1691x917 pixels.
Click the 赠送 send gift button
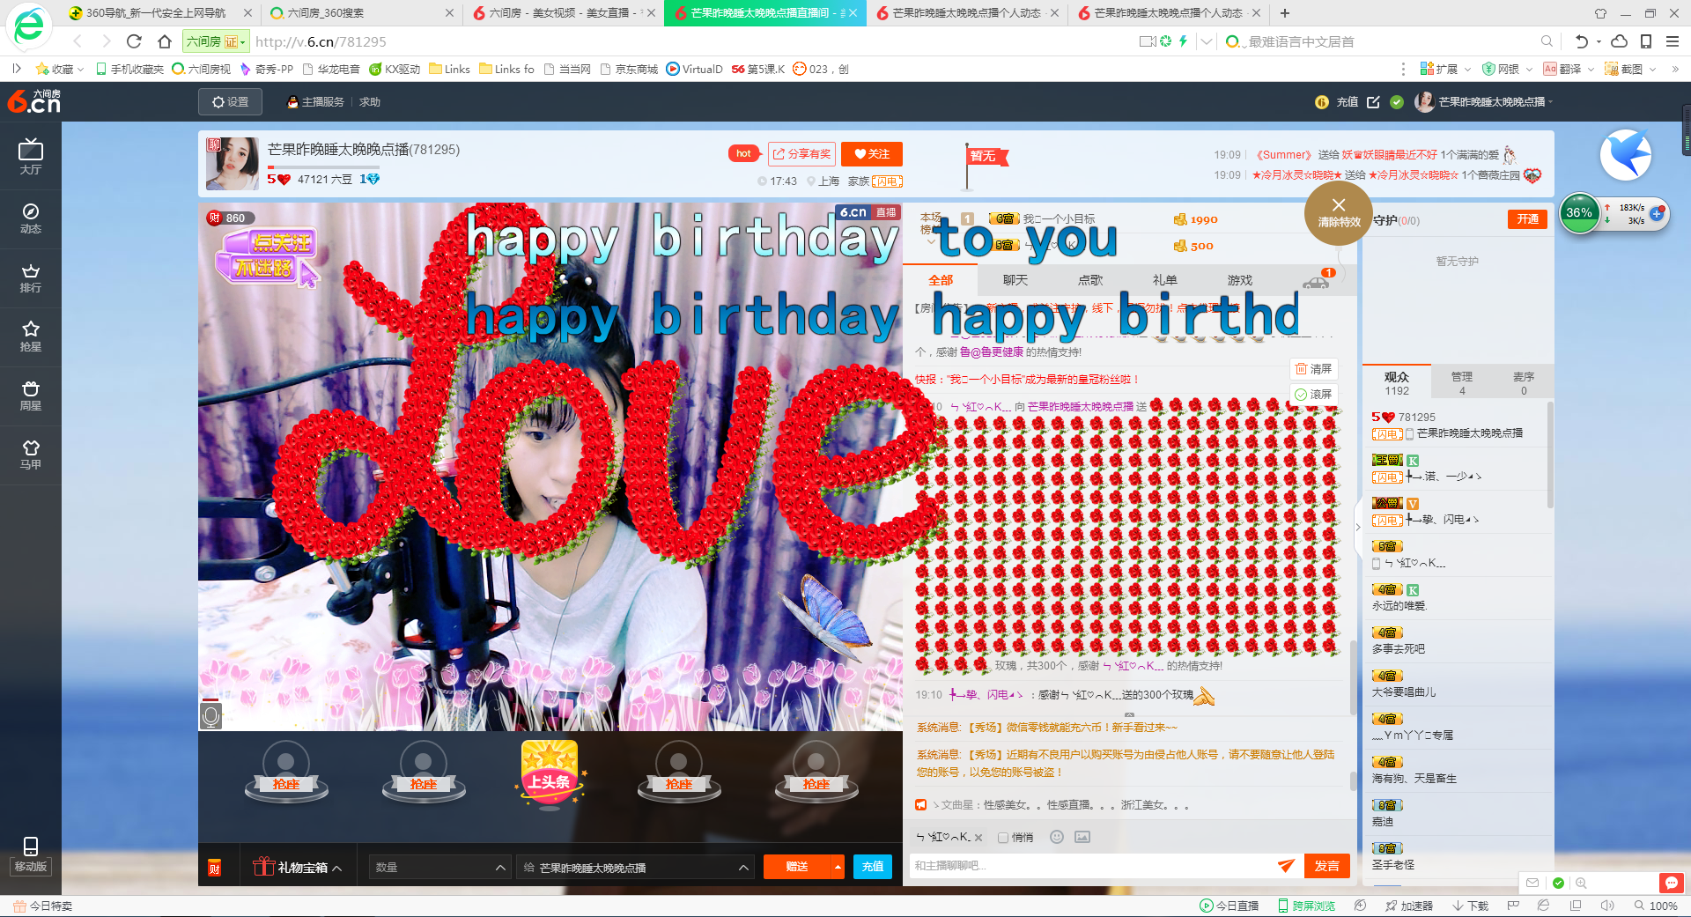pos(796,867)
